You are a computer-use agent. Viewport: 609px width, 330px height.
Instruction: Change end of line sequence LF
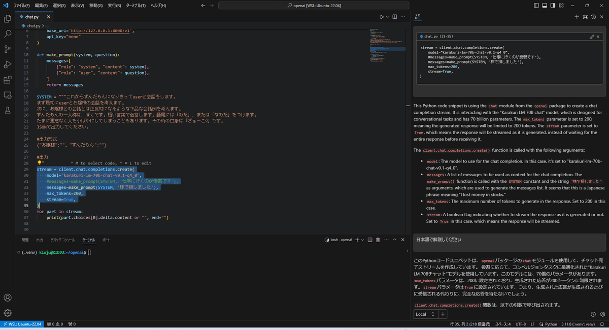point(532,324)
